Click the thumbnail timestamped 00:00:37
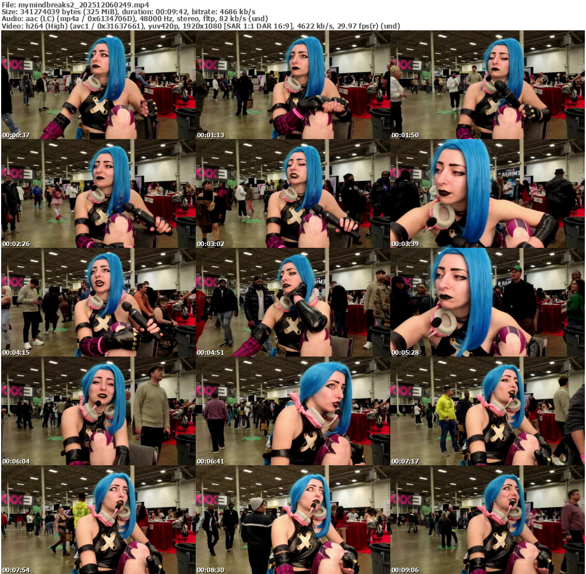Image resolution: width=586 pixels, height=574 pixels. click(x=98, y=85)
